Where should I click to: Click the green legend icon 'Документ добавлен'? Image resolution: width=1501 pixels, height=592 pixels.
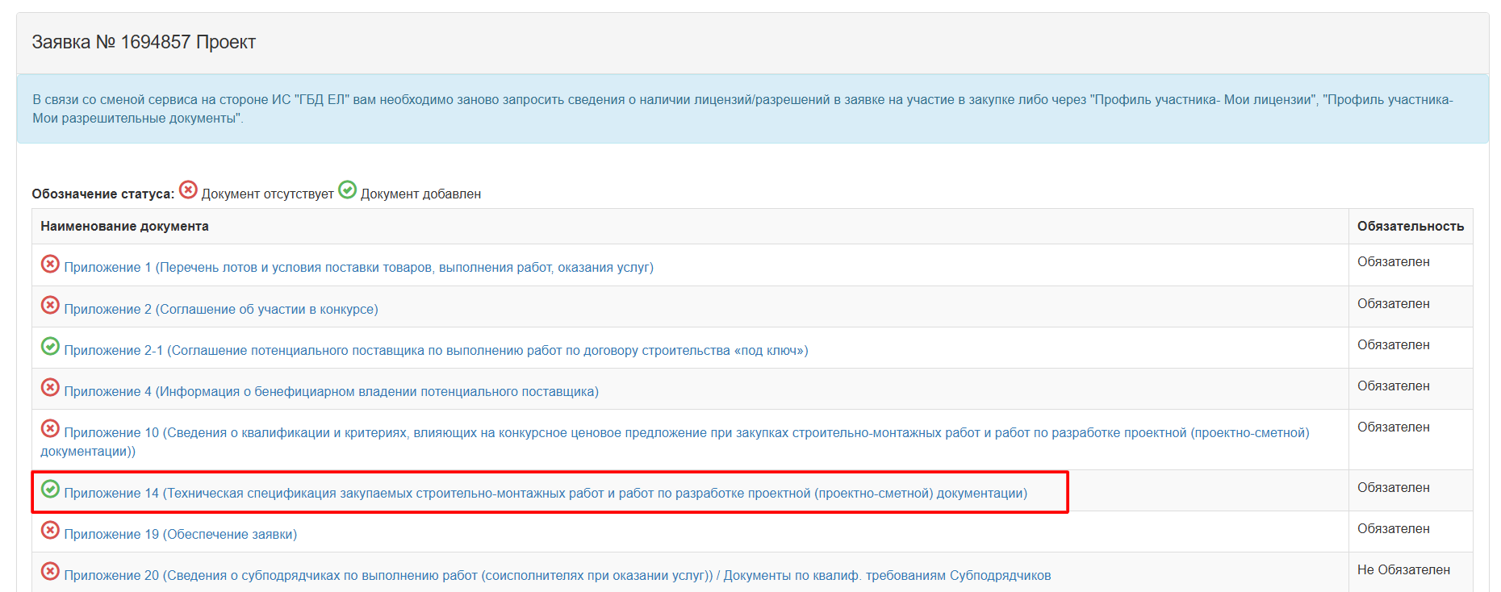347,190
